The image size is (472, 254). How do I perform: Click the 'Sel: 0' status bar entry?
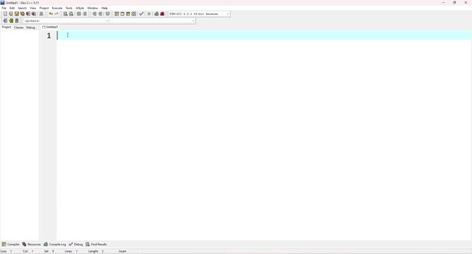(x=49, y=251)
